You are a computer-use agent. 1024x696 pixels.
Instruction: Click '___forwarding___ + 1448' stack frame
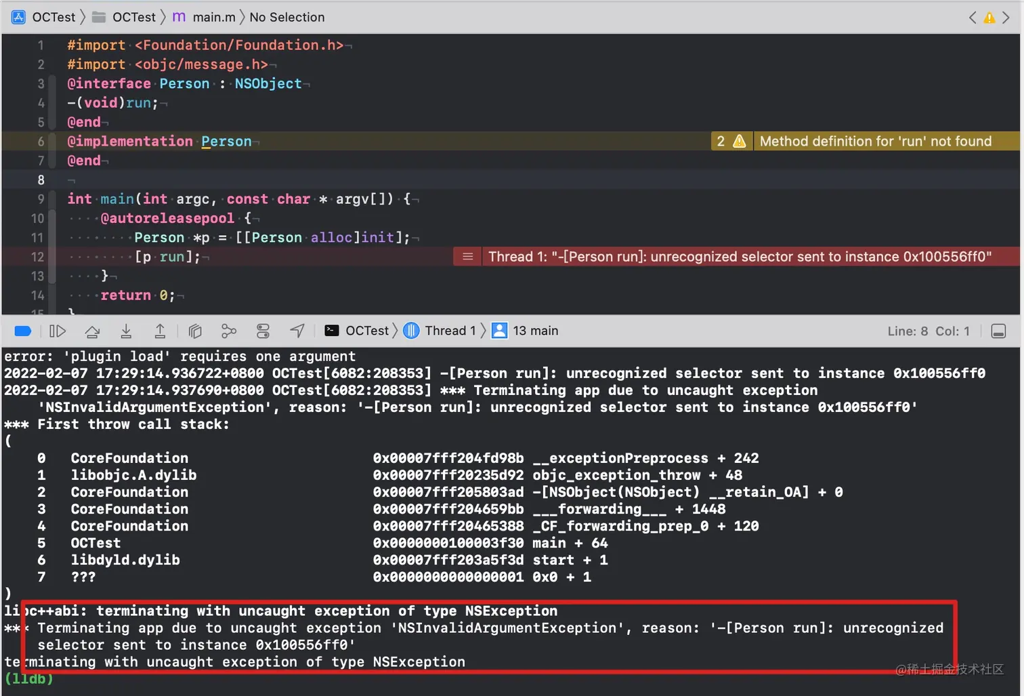629,509
